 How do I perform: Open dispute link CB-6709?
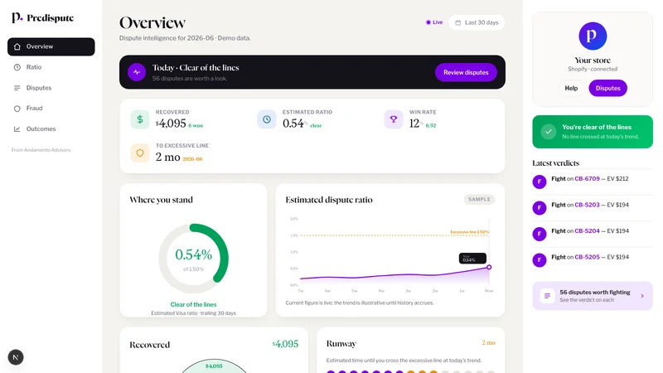587,179
